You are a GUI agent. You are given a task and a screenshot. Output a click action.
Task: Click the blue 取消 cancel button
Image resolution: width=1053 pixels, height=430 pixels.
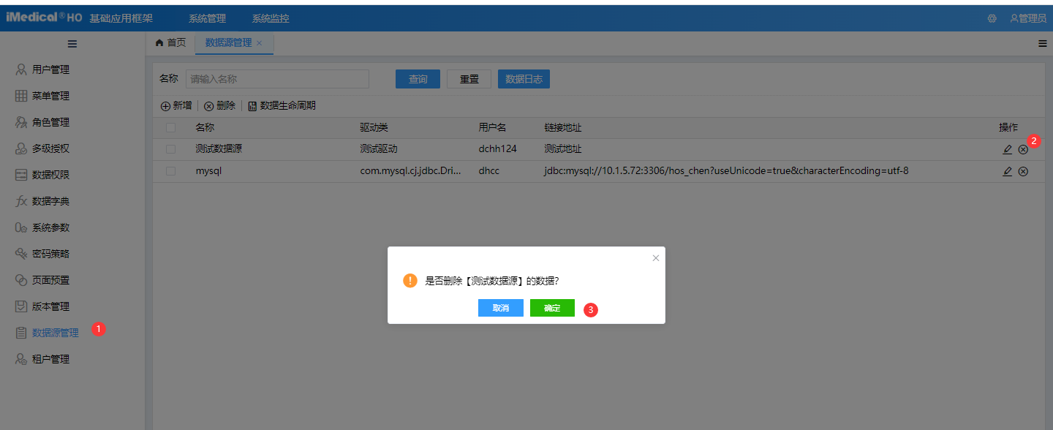coord(501,308)
